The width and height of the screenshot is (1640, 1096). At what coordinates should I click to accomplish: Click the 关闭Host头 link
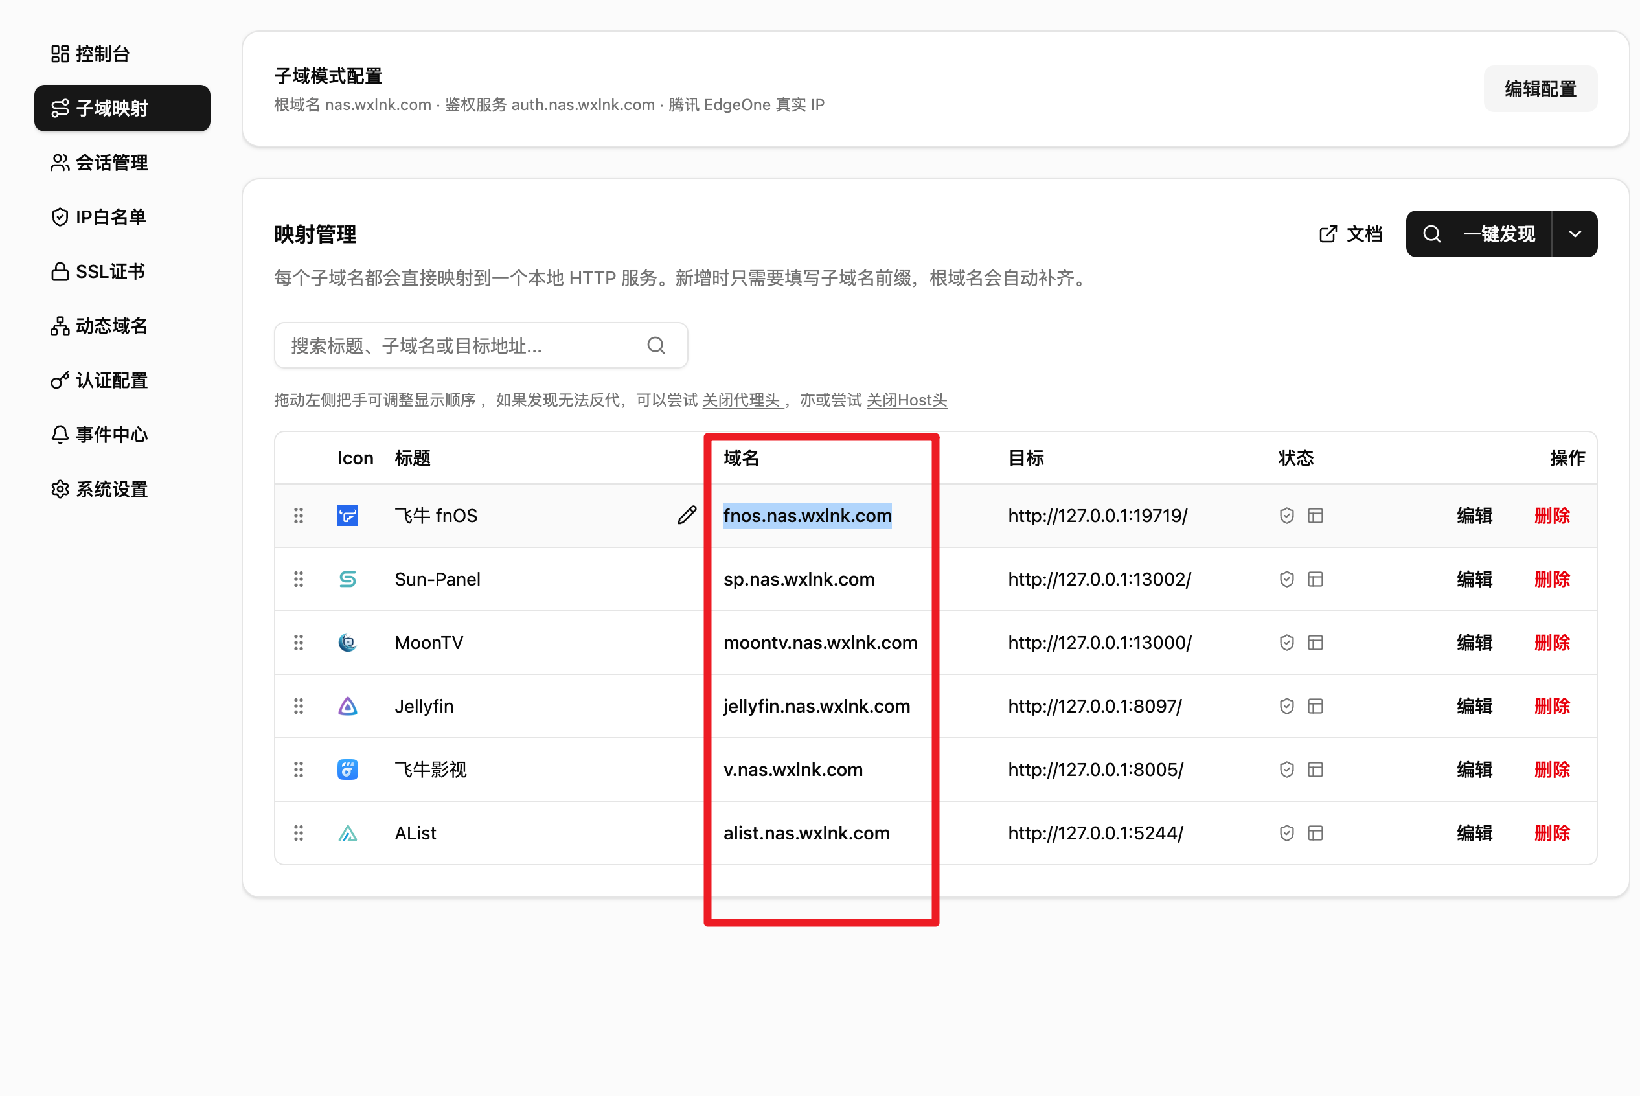pyautogui.click(x=906, y=400)
